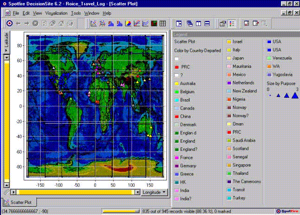Click the down arrow at the top of the latitude range slider

pyautogui.click(x=7, y=58)
